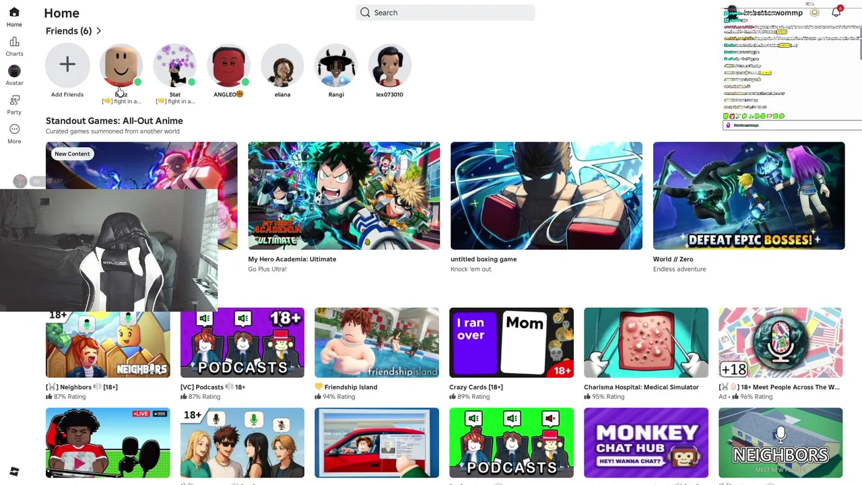Image resolution: width=862 pixels, height=485 pixels.
Task: Click the Crazy Cards [18+] title
Action: click(x=476, y=387)
